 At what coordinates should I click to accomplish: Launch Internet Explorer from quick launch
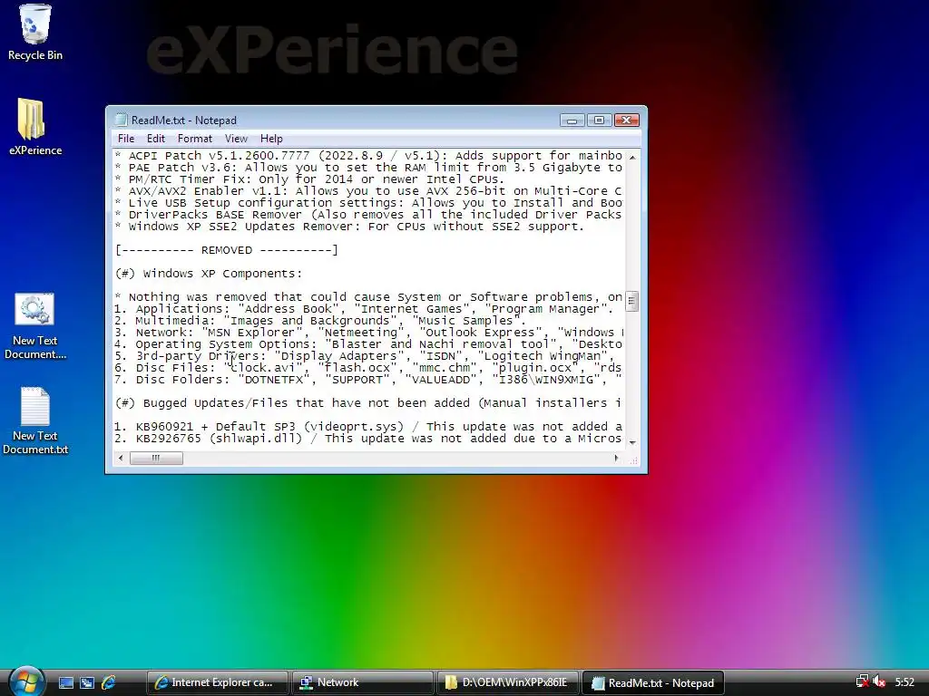tap(109, 682)
